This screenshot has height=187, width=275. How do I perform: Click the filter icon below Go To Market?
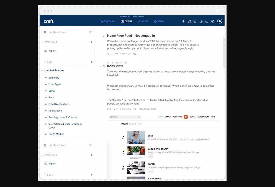tap(90, 145)
